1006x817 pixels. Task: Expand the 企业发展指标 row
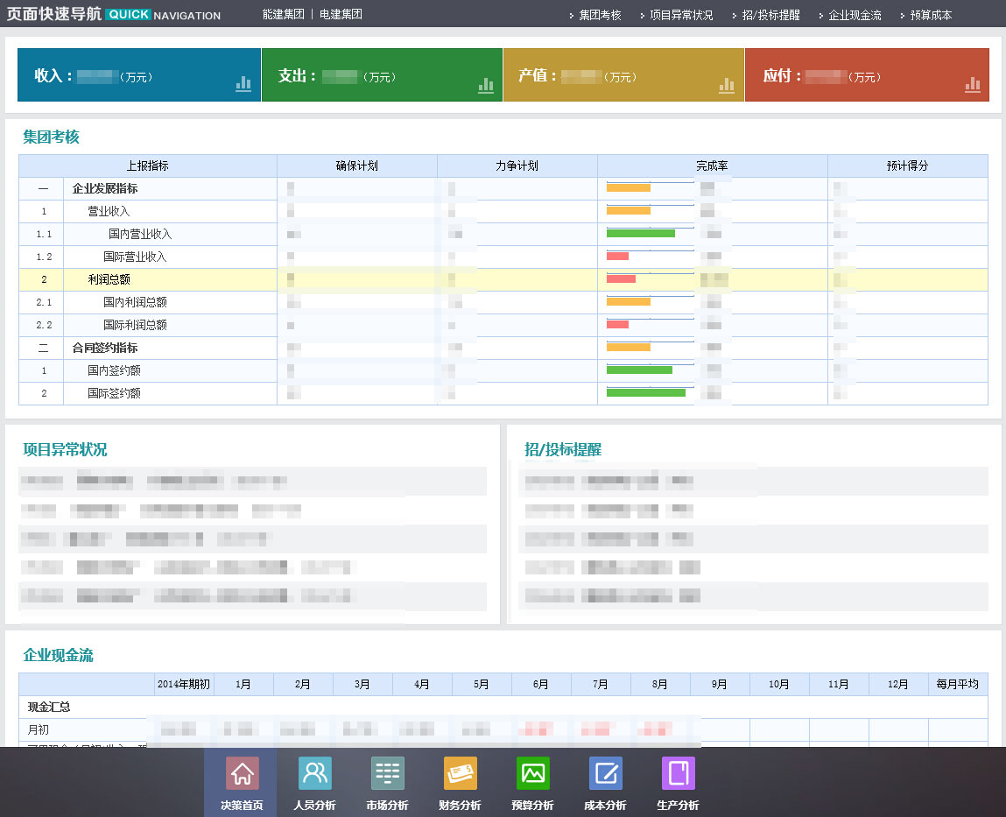[x=104, y=189]
